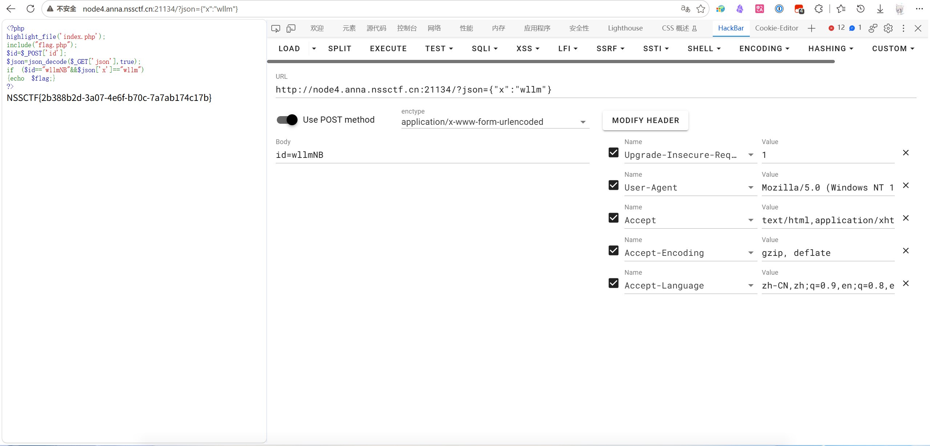Toggle the Use POST method switch
The height and width of the screenshot is (446, 930).
(x=287, y=120)
